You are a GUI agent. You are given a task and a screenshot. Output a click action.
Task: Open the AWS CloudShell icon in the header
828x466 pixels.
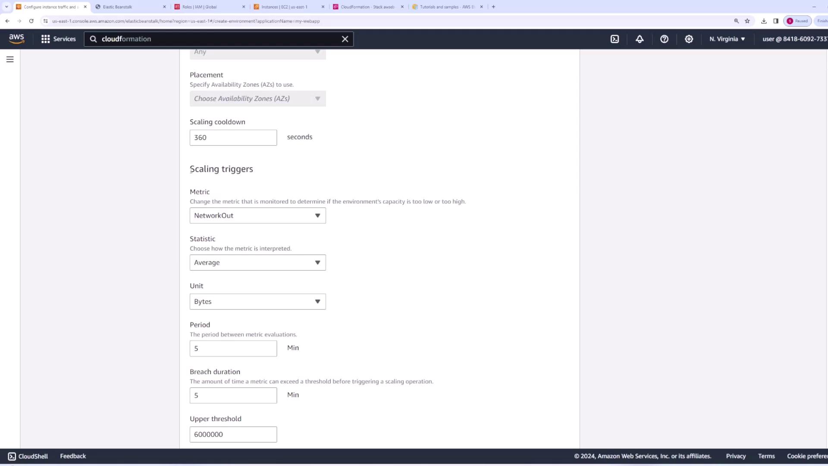tap(615, 39)
